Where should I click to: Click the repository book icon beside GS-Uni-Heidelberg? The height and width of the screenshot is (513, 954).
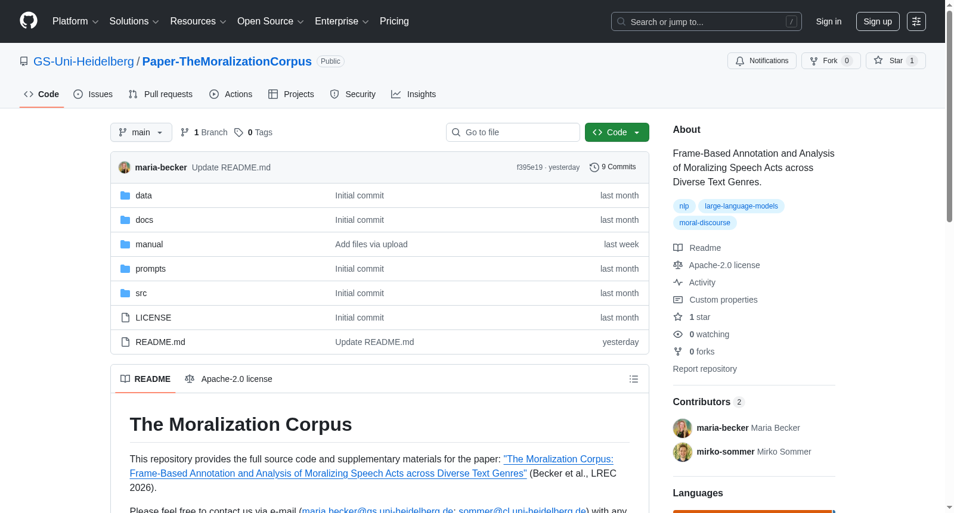[24, 61]
